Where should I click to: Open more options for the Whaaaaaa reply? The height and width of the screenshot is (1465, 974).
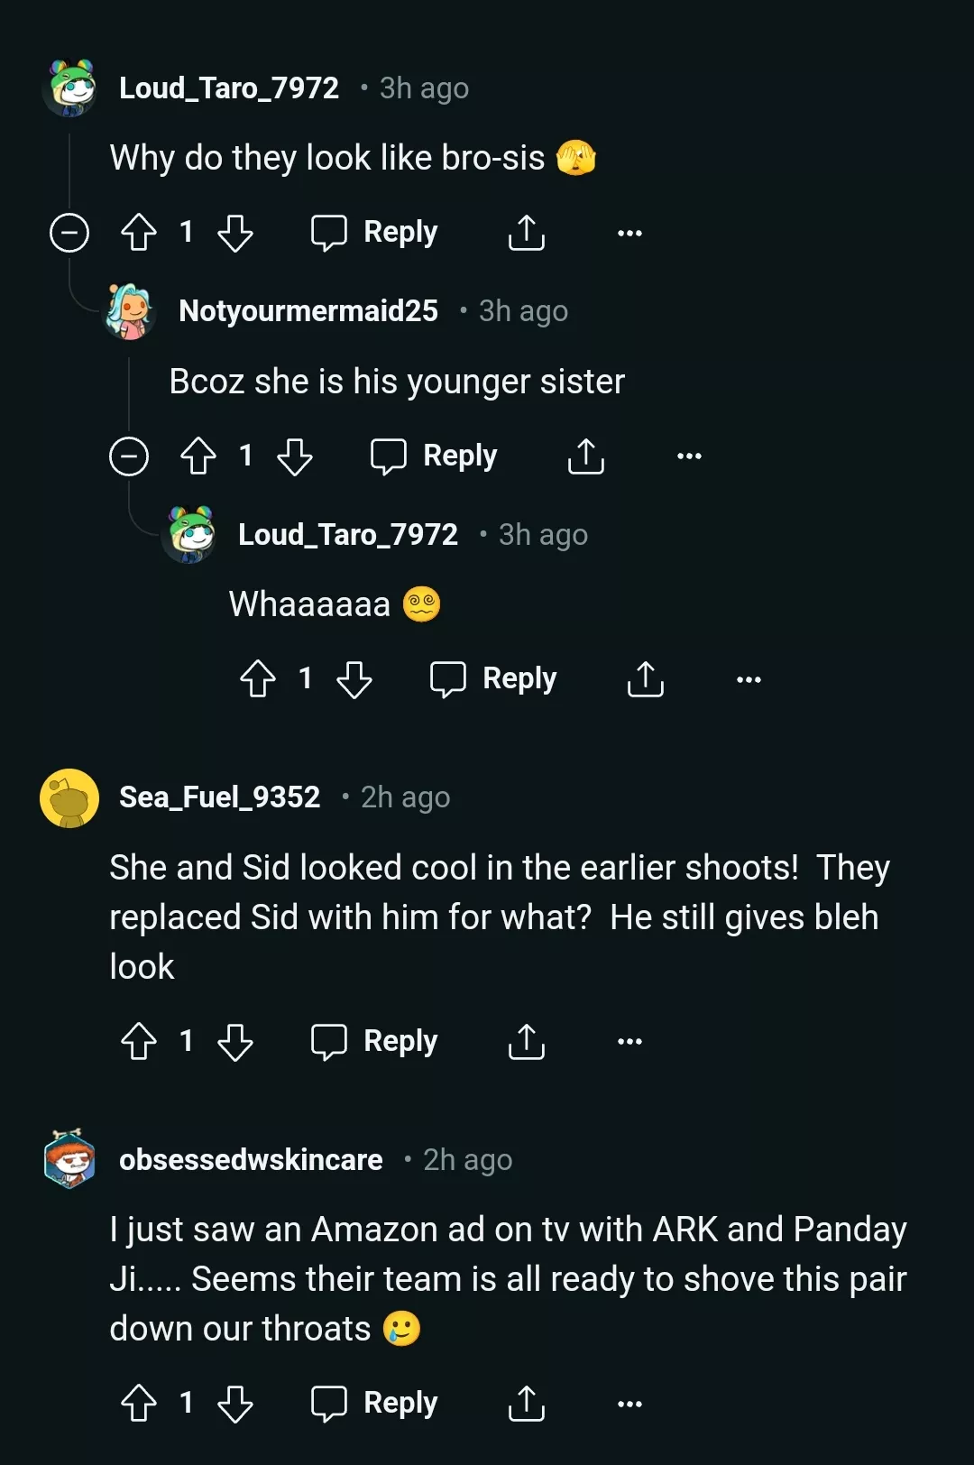coord(748,679)
